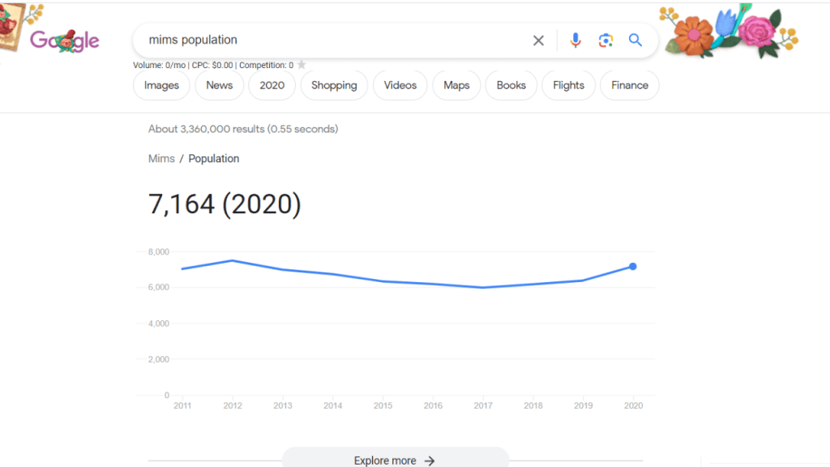This screenshot has height=467, width=830.
Task: Click the arrow icon beside Explore more
Action: coord(430,461)
